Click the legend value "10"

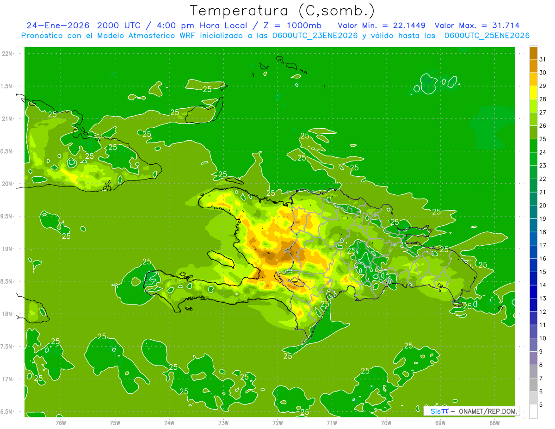(543, 338)
